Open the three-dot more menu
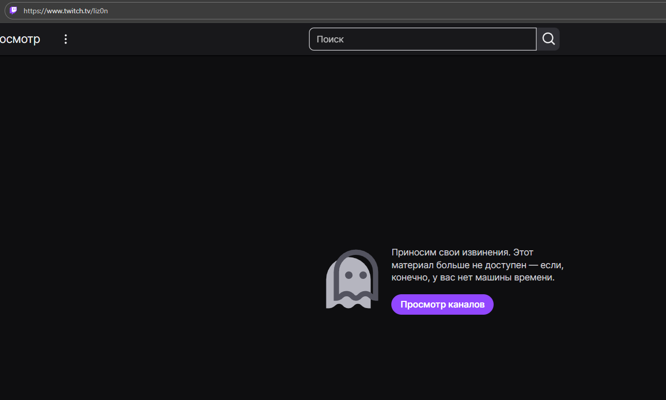This screenshot has width=666, height=400. pyautogui.click(x=65, y=39)
